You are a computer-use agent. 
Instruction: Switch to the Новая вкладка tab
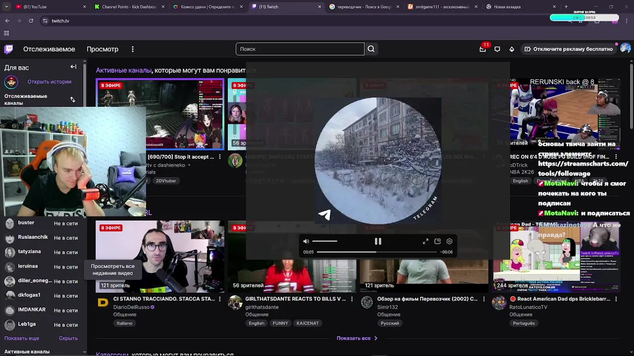(x=520, y=7)
